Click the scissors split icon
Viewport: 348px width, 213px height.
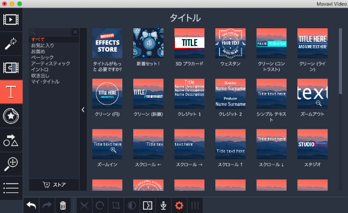(84, 206)
